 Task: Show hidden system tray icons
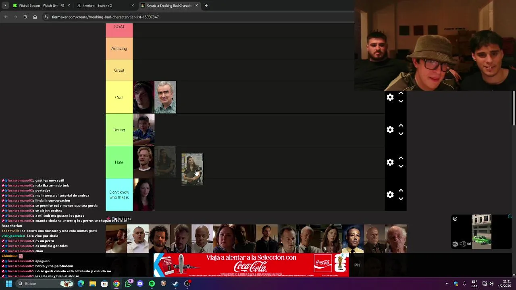447,284
